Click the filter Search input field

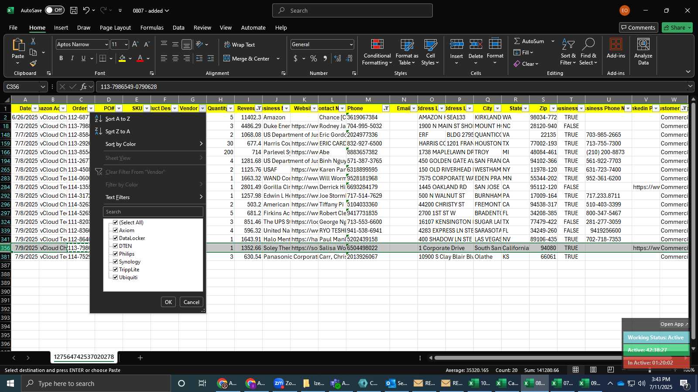(x=153, y=212)
